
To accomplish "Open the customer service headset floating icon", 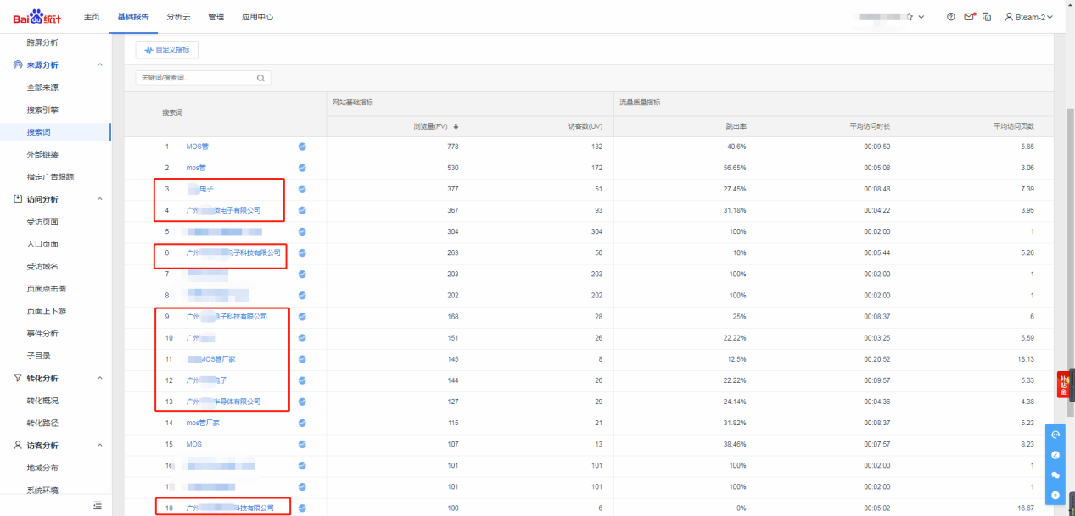I will [x=1055, y=435].
